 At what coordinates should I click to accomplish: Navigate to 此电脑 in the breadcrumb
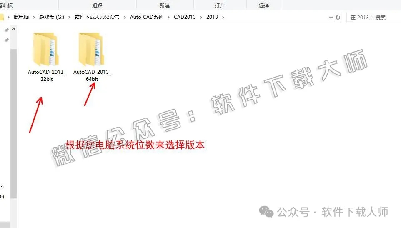21,17
